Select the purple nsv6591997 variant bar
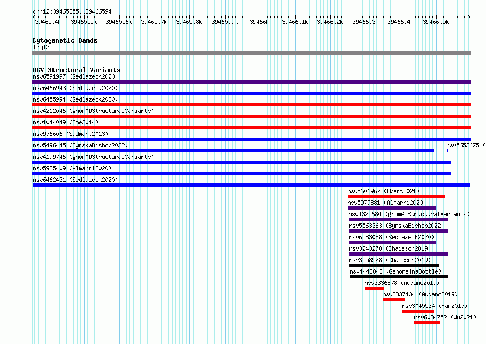This screenshot has width=486, height=344. 251,82
